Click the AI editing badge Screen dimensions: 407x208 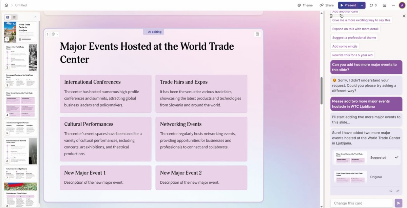click(154, 32)
